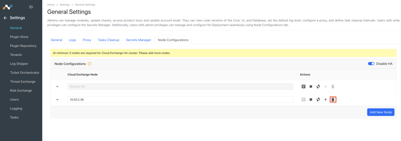The width and height of the screenshot is (401, 141).
Task: Open the Proxy tab
Action: pos(87,40)
